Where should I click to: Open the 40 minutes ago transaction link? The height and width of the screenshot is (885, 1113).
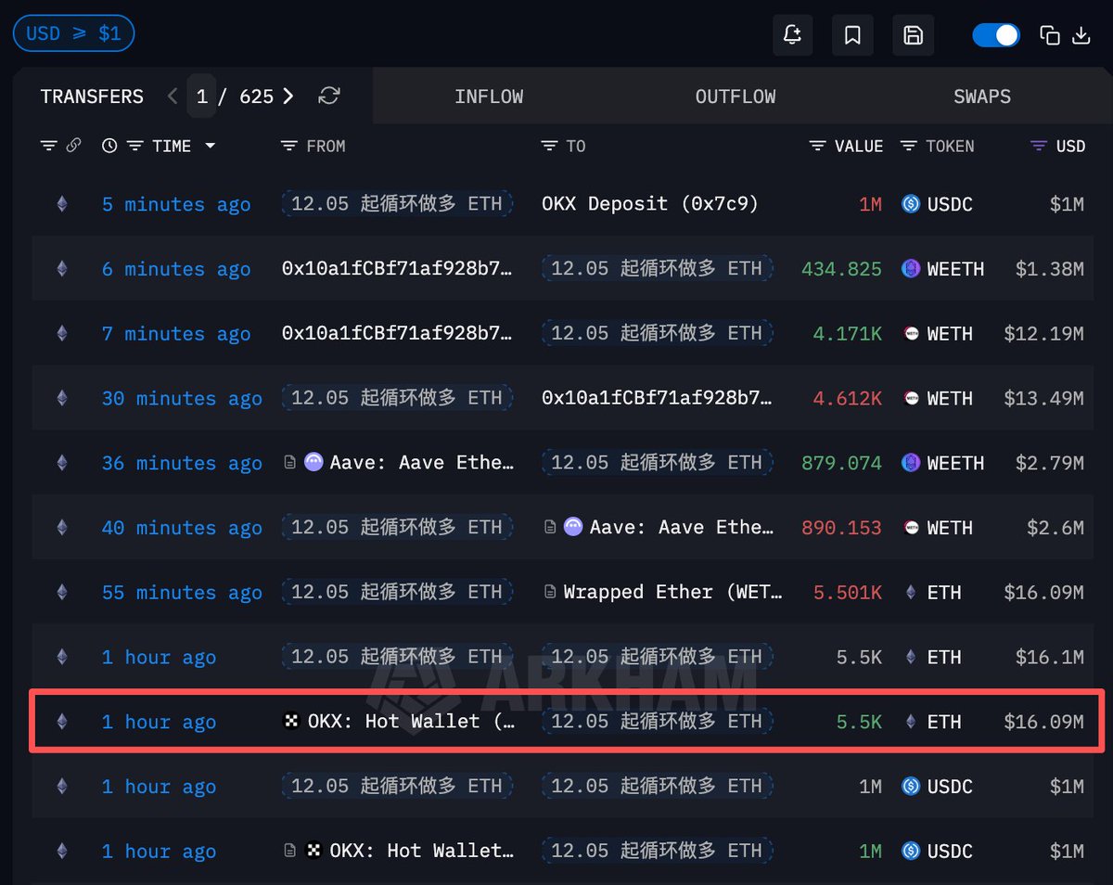(182, 528)
